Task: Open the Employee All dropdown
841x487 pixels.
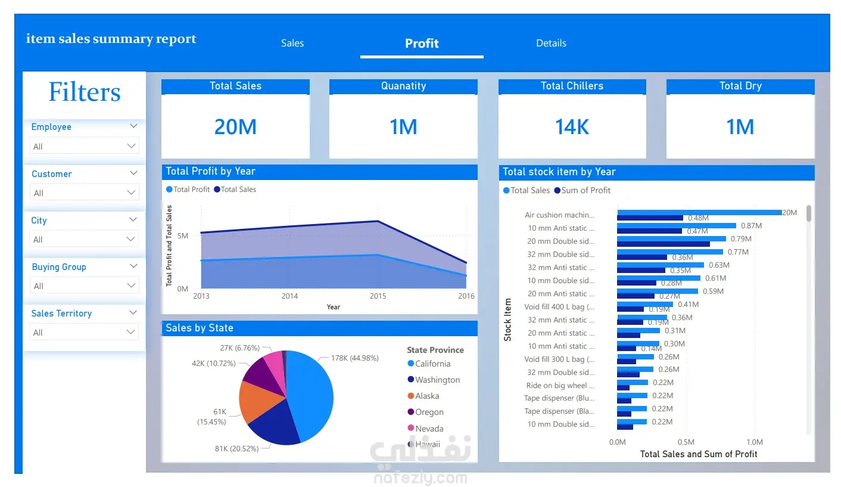Action: coord(84,146)
